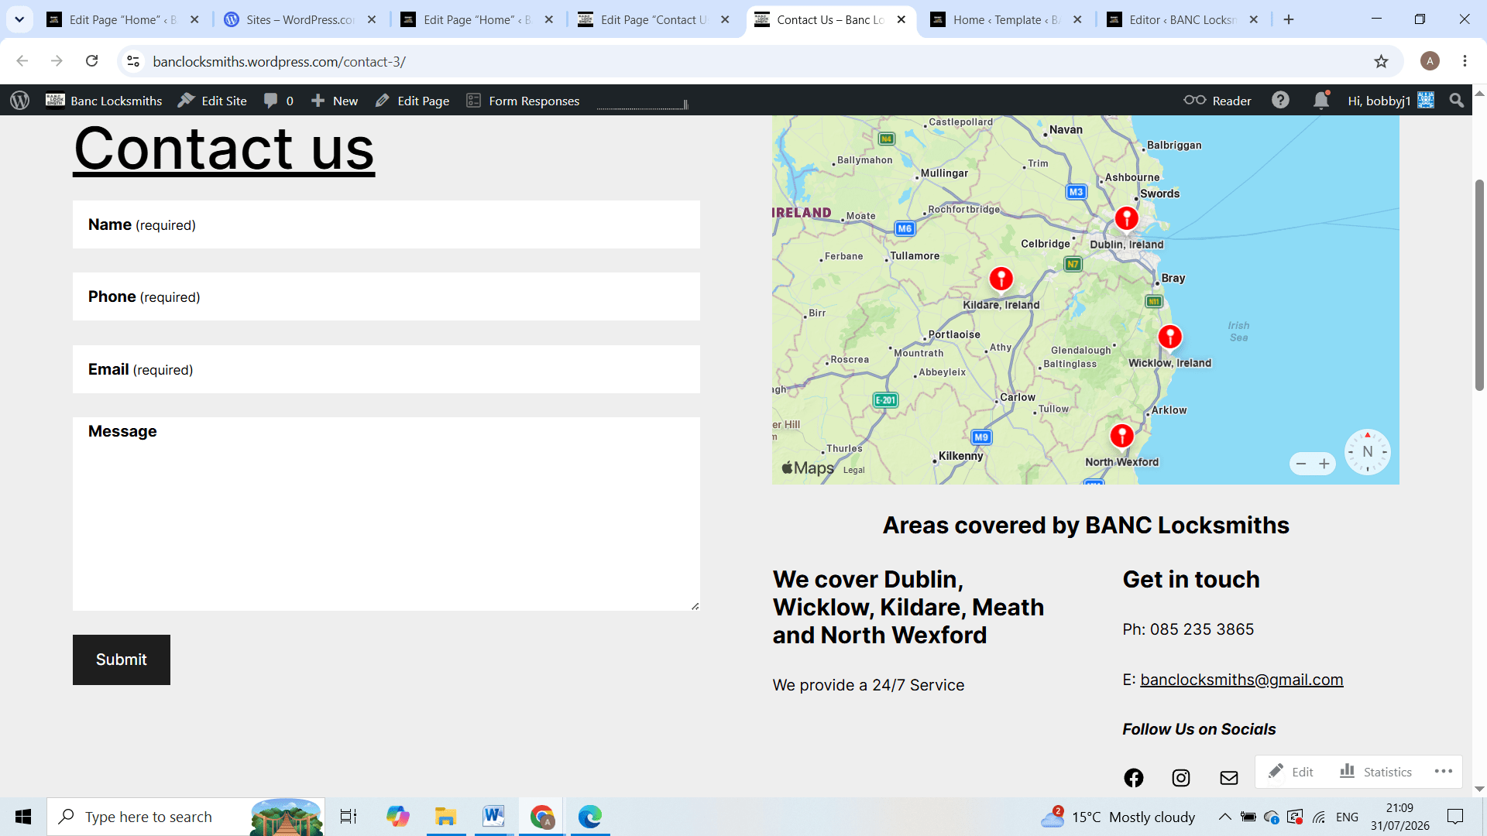Close the Contact Us – Banc tab

(901, 19)
